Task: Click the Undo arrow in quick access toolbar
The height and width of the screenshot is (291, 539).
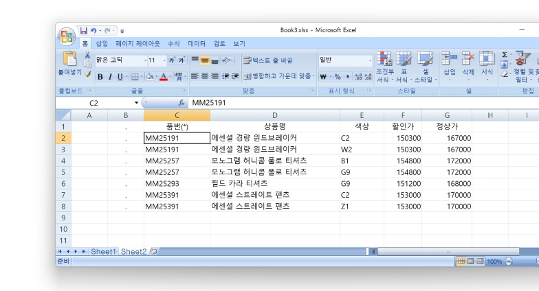Action: tap(93, 31)
